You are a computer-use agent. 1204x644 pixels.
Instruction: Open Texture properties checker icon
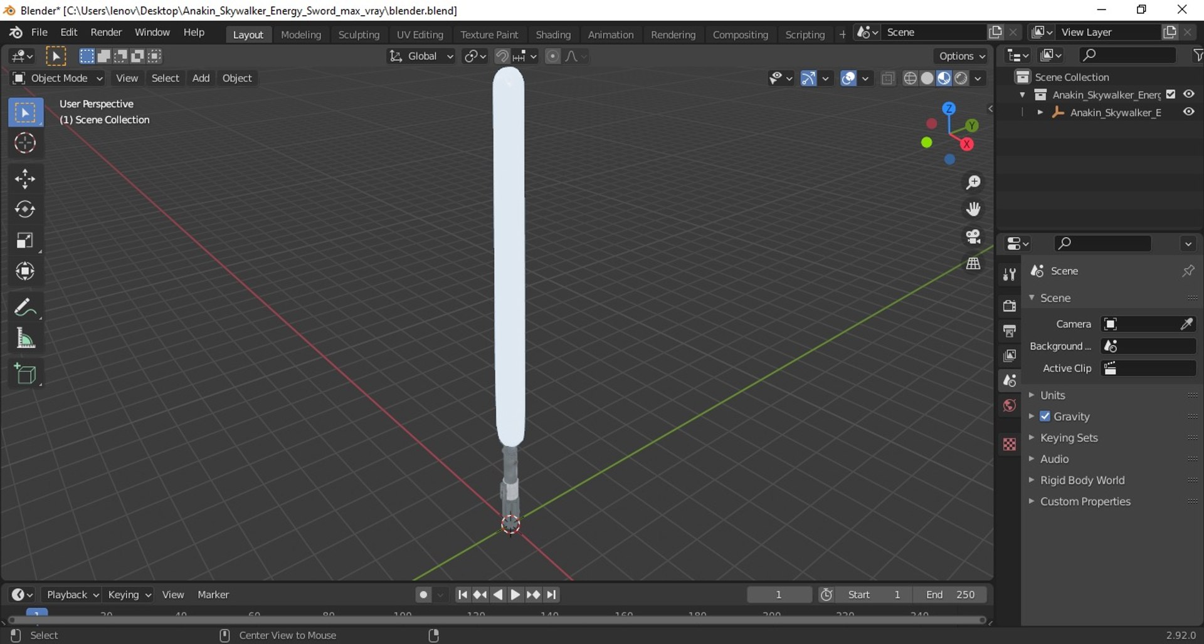click(1009, 445)
